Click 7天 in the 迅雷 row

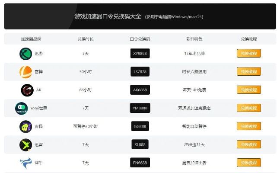[86, 144]
